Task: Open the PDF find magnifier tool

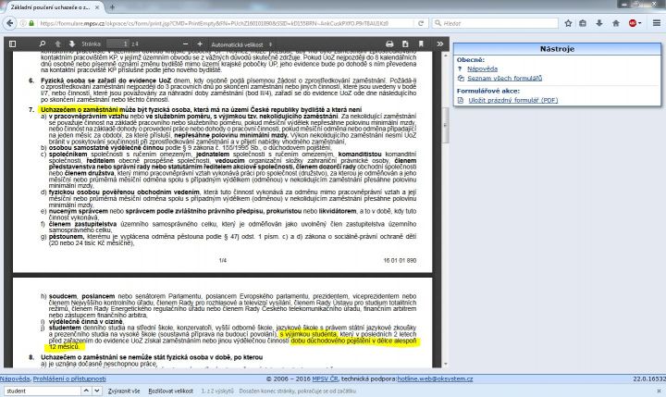Action: click(43, 43)
